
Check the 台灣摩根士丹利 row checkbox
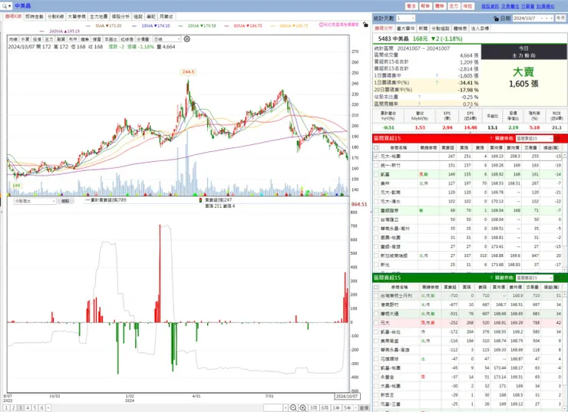click(x=376, y=296)
